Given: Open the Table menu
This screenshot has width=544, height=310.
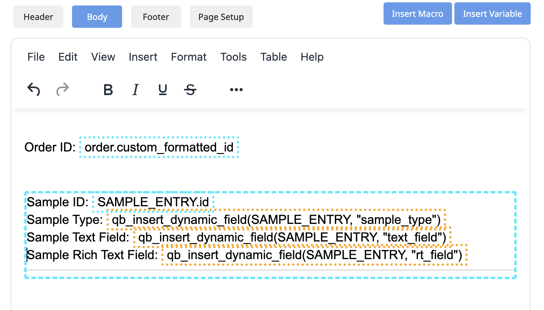Looking at the screenshot, I should 274,57.
